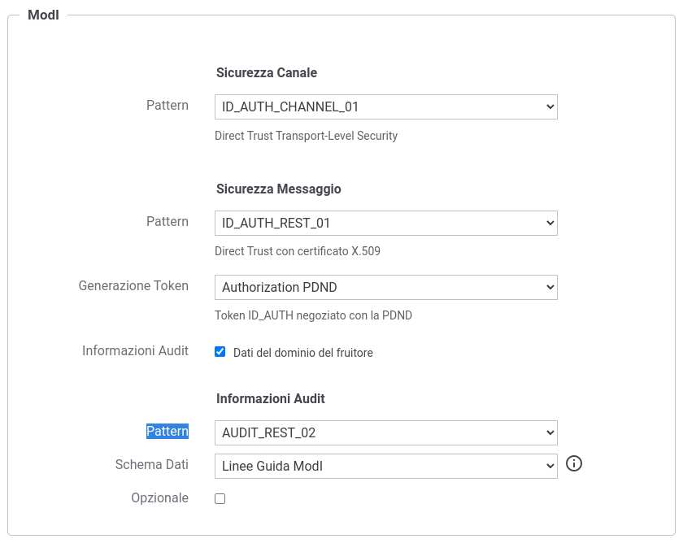Expand the Generazione Token Authorization PDND dropdown
The width and height of the screenshot is (683, 543).
tap(386, 287)
